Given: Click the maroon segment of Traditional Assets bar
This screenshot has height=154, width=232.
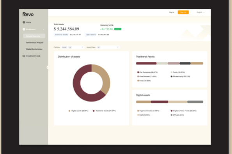Looking at the screenshot, I should click(146, 63).
